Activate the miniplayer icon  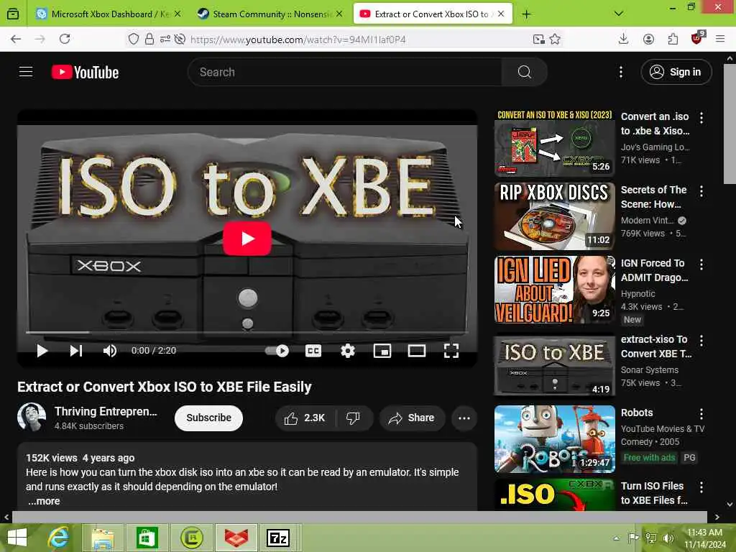382,351
